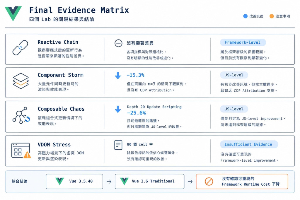300x200 pixels.
Task: Click text Framework-level improvement。
Action: click(250, 160)
